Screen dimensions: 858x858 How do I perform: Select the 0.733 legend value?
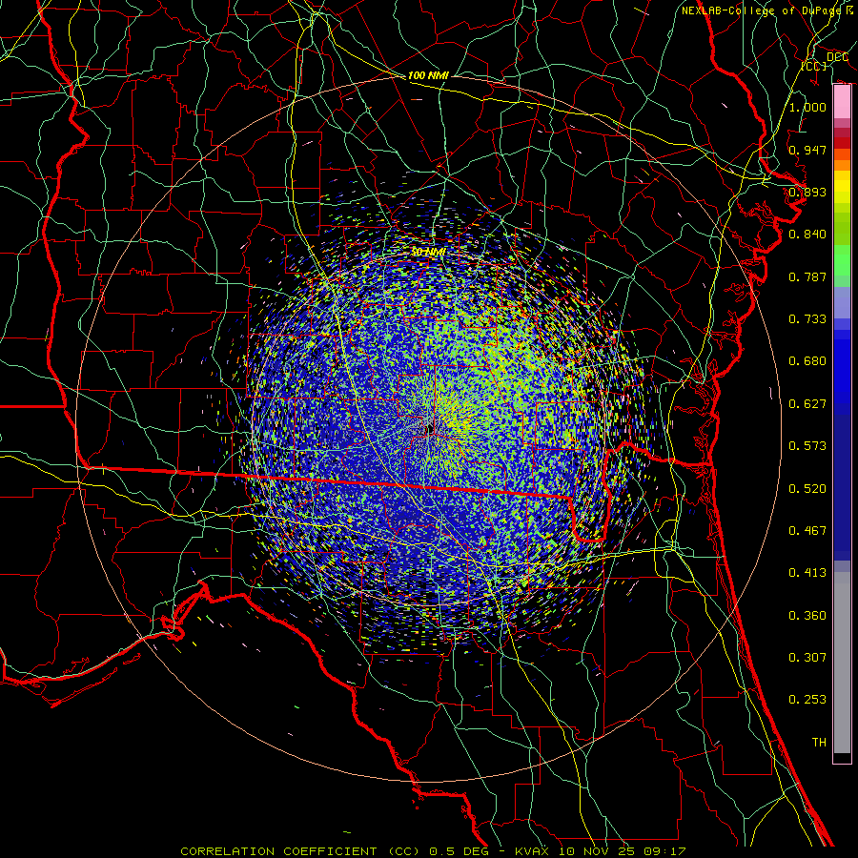[x=807, y=319]
